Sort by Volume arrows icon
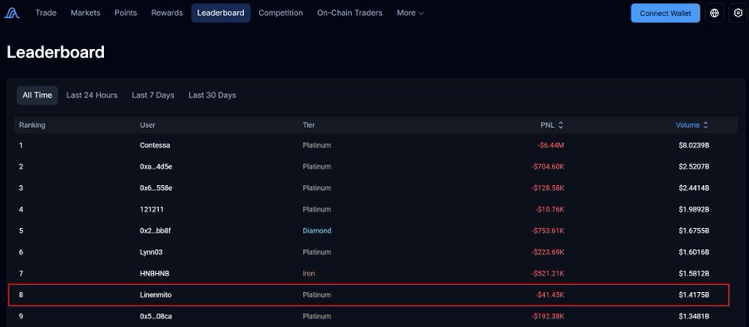This screenshot has width=749, height=327. point(706,124)
